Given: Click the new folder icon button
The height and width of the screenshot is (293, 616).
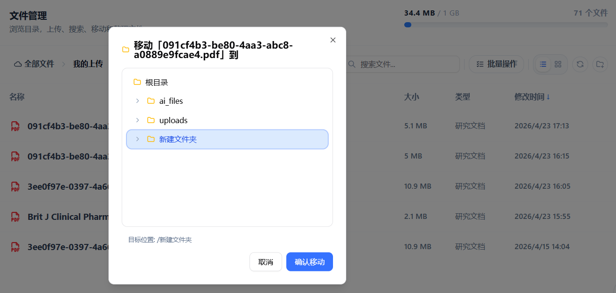Looking at the screenshot, I should [x=600, y=64].
